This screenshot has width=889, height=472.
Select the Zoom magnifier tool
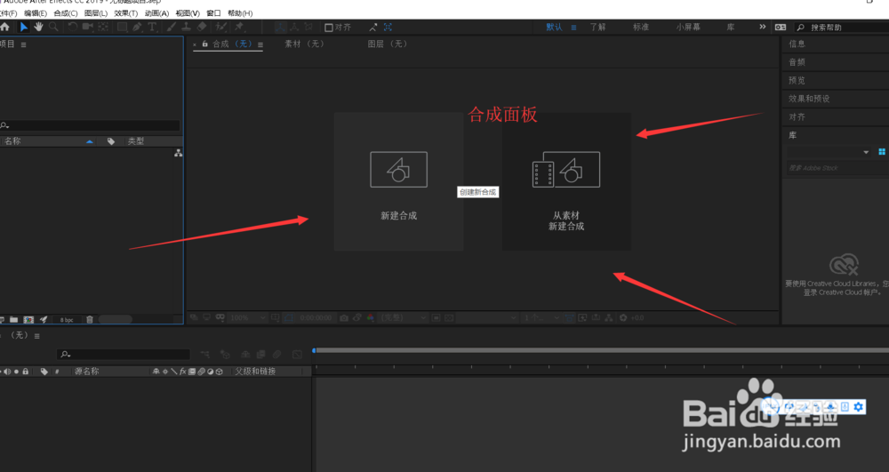point(53,27)
